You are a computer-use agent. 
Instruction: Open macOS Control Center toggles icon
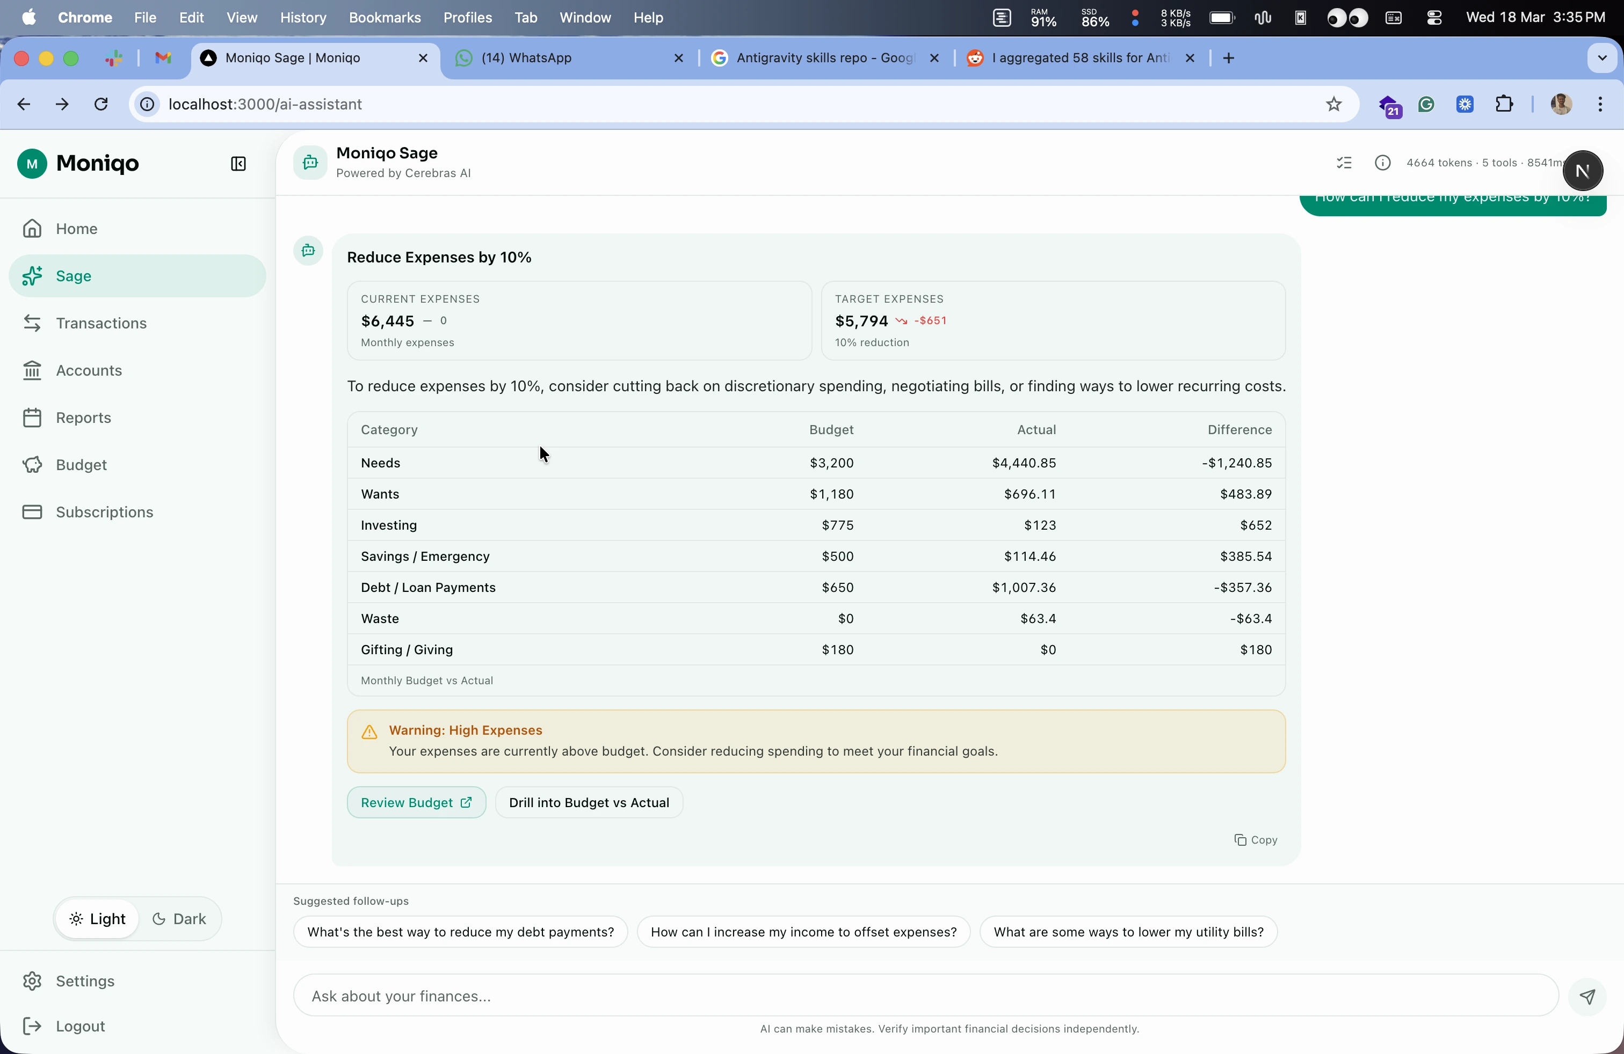(x=1434, y=18)
